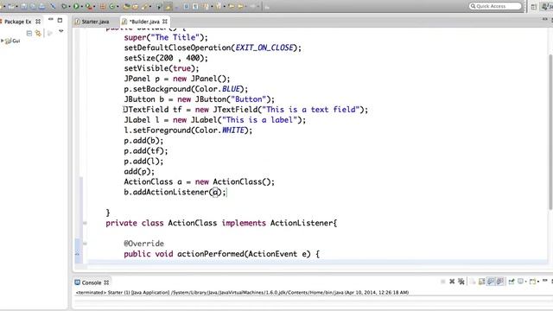Click the terminated Starter launch text in Console

[242, 292]
